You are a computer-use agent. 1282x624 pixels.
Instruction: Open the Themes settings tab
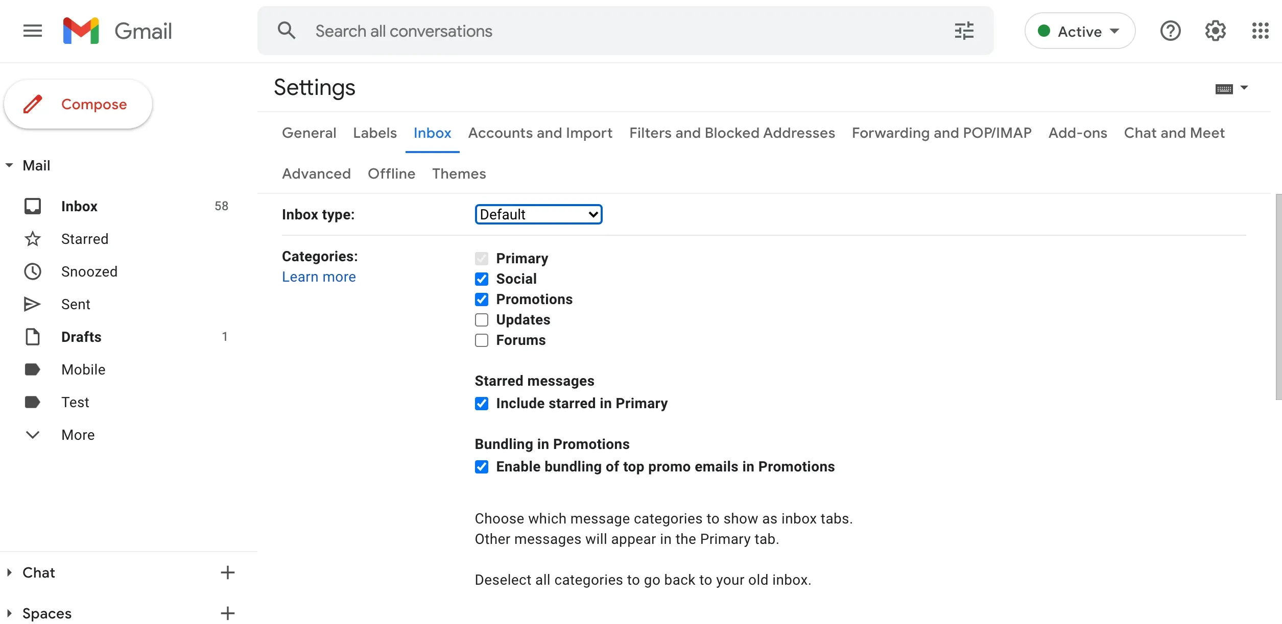pyautogui.click(x=459, y=173)
